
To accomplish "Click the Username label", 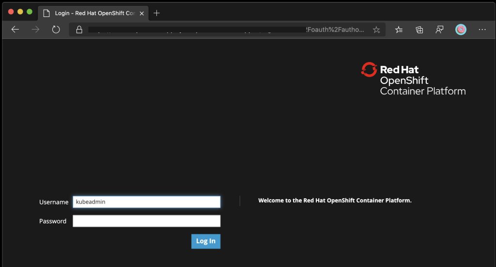I will [x=54, y=202].
